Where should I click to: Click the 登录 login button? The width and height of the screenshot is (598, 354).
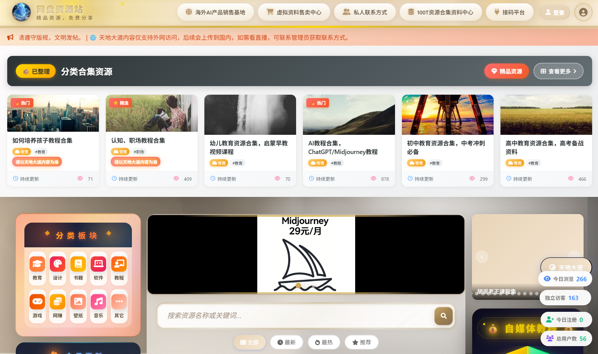point(555,12)
